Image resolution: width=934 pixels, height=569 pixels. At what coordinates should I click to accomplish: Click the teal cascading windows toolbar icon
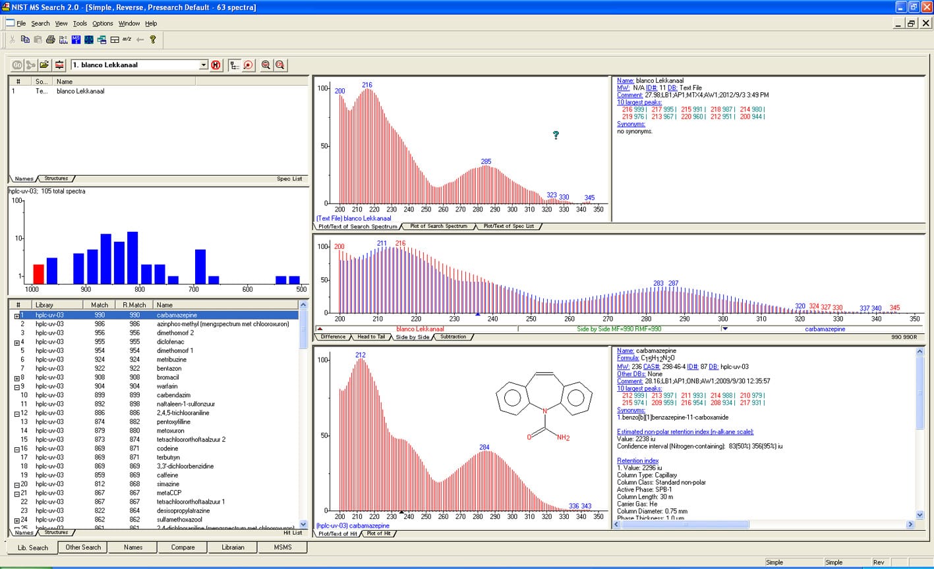pyautogui.click(x=102, y=40)
